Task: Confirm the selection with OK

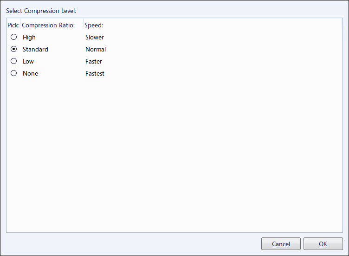Action: point(323,244)
